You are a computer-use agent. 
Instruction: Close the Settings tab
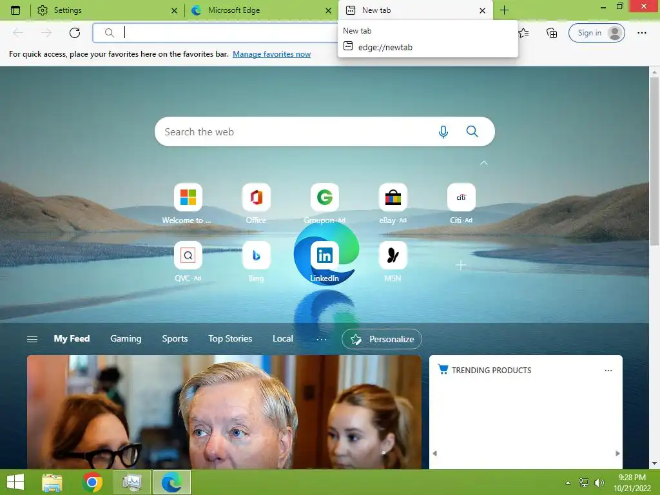174,10
